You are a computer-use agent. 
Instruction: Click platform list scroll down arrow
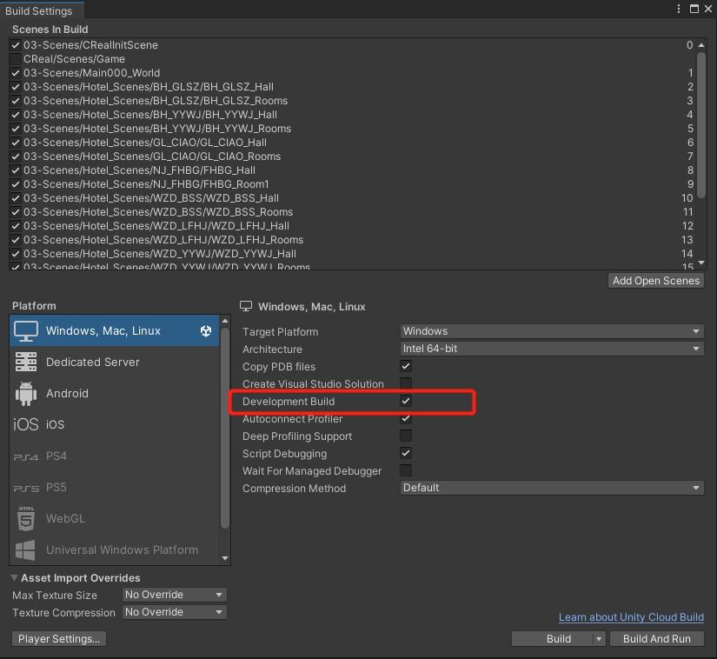coord(224,558)
